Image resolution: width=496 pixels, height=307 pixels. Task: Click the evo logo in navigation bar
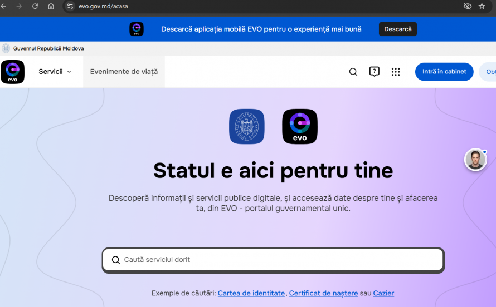[x=12, y=72]
